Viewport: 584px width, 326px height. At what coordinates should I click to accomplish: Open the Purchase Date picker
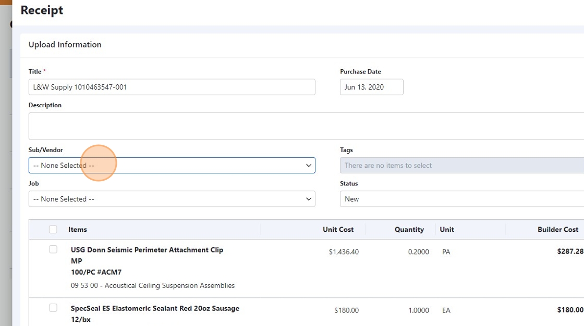(371, 87)
